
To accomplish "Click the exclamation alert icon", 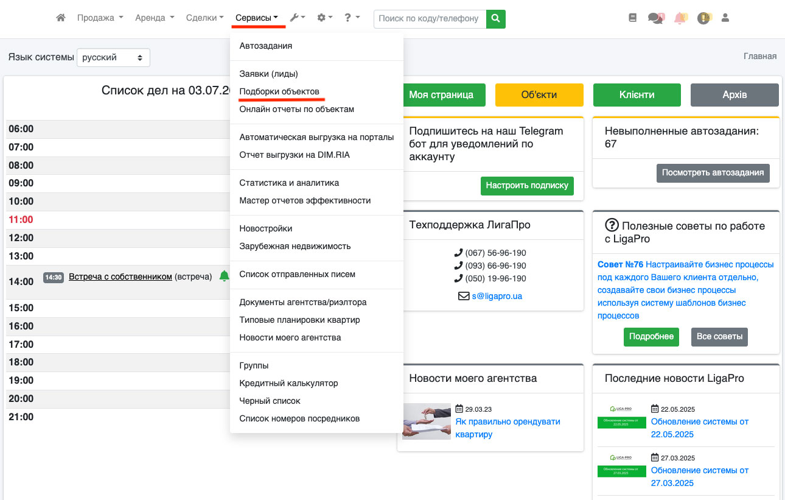I will tap(703, 18).
